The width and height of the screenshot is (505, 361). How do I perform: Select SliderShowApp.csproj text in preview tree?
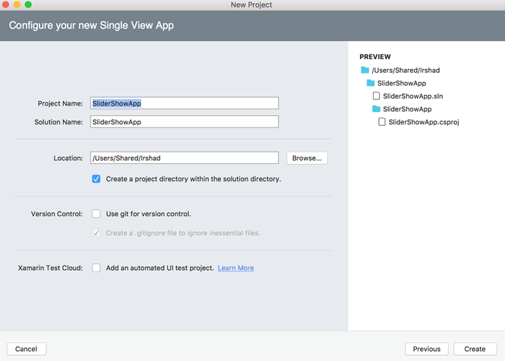click(424, 122)
